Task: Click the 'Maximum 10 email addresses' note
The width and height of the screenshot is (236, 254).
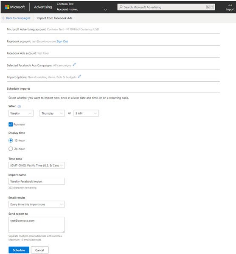Action: tap(25, 240)
